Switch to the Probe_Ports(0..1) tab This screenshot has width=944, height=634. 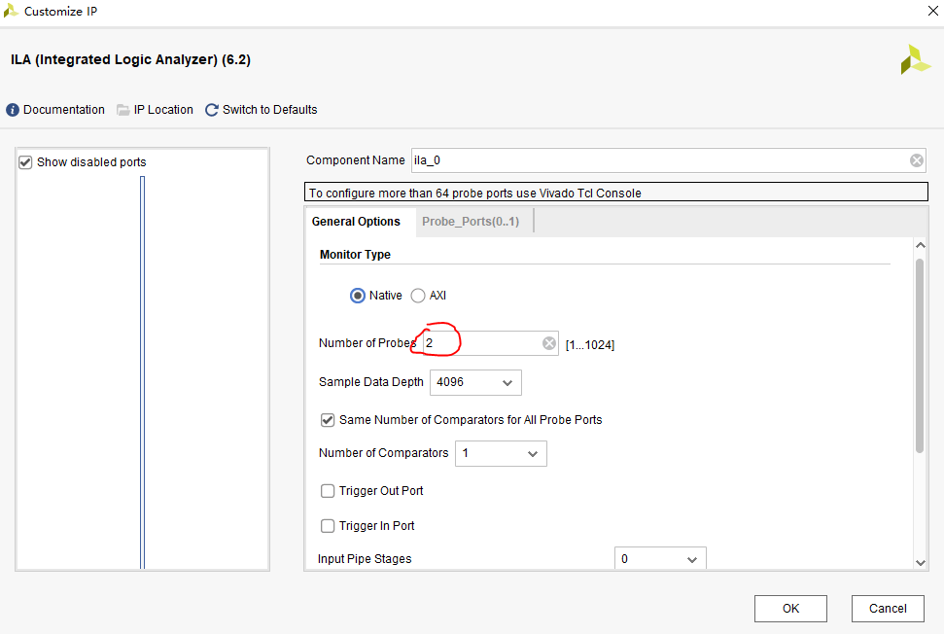coord(471,222)
